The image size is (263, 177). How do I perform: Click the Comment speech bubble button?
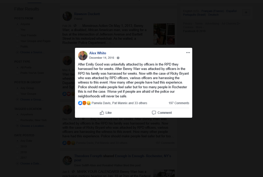162,113
